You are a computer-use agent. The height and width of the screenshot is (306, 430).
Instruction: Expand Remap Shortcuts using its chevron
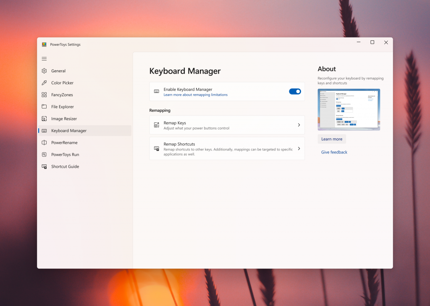[299, 148]
